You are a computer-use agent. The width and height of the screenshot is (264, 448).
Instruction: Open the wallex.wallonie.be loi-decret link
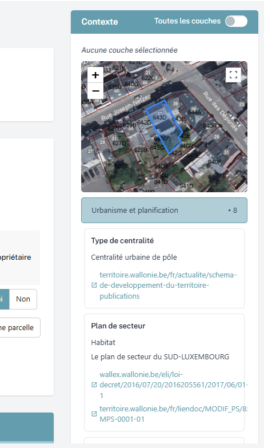click(173, 385)
